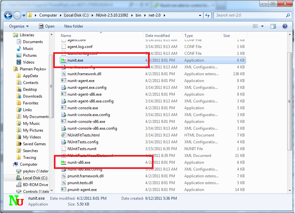The image size is (295, 213).
Task: Click the Forward navigation arrow
Action: 17,15
